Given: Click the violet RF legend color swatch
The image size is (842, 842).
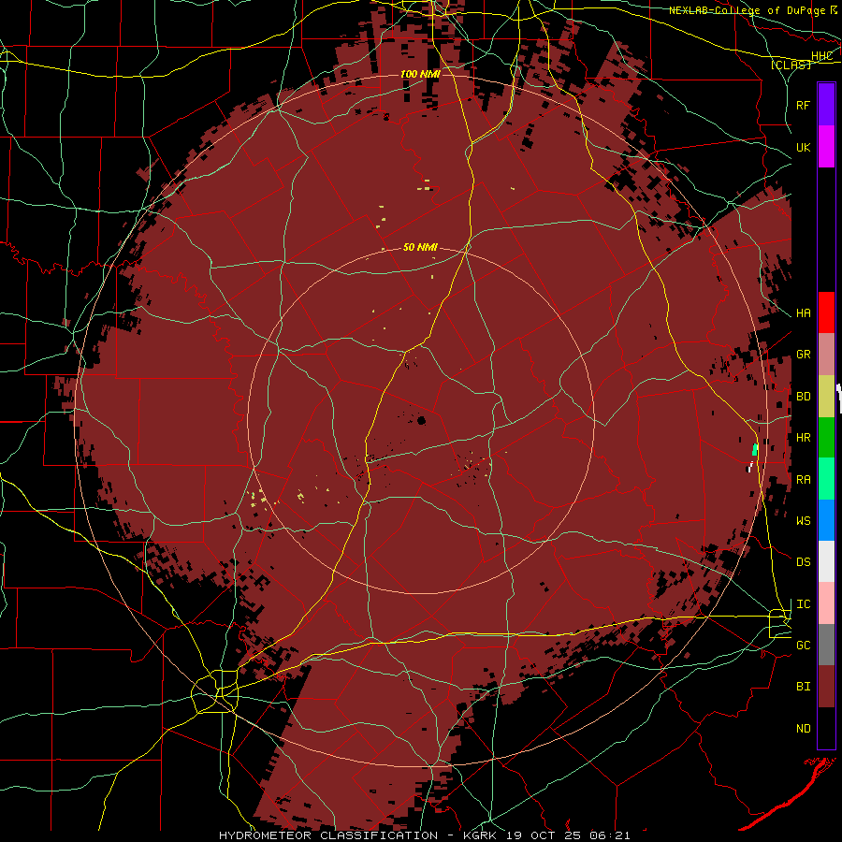Looking at the screenshot, I should [x=826, y=105].
